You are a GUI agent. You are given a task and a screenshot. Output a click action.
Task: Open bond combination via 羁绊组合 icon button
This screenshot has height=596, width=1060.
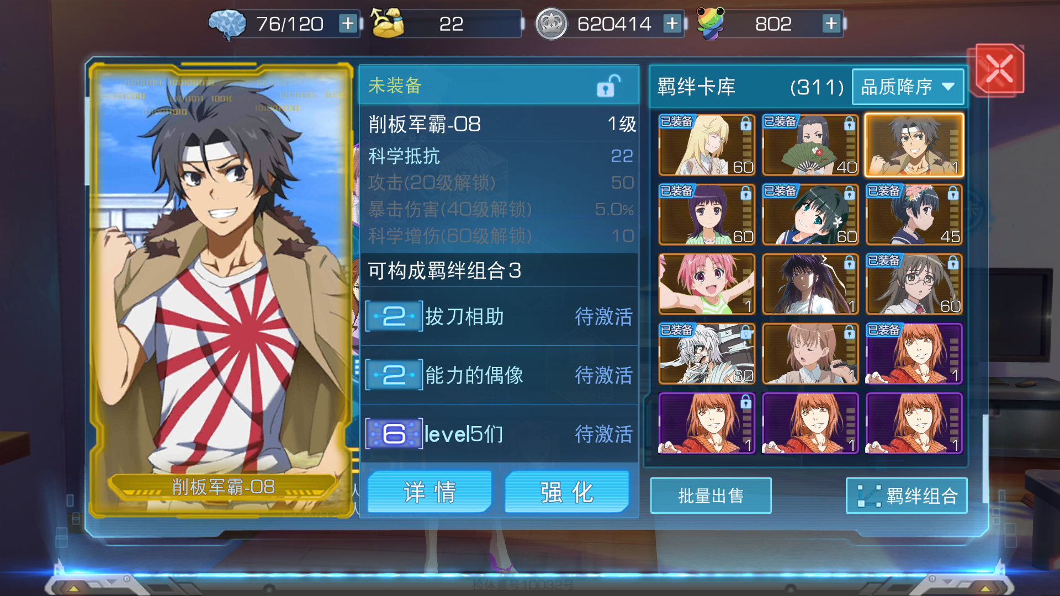[907, 496]
